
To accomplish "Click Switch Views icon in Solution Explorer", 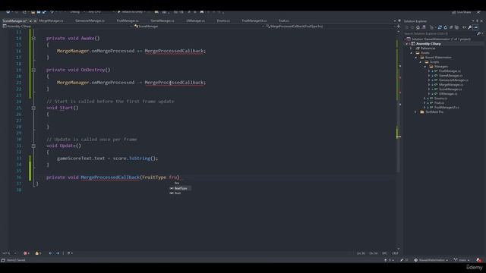I will 424,27.
